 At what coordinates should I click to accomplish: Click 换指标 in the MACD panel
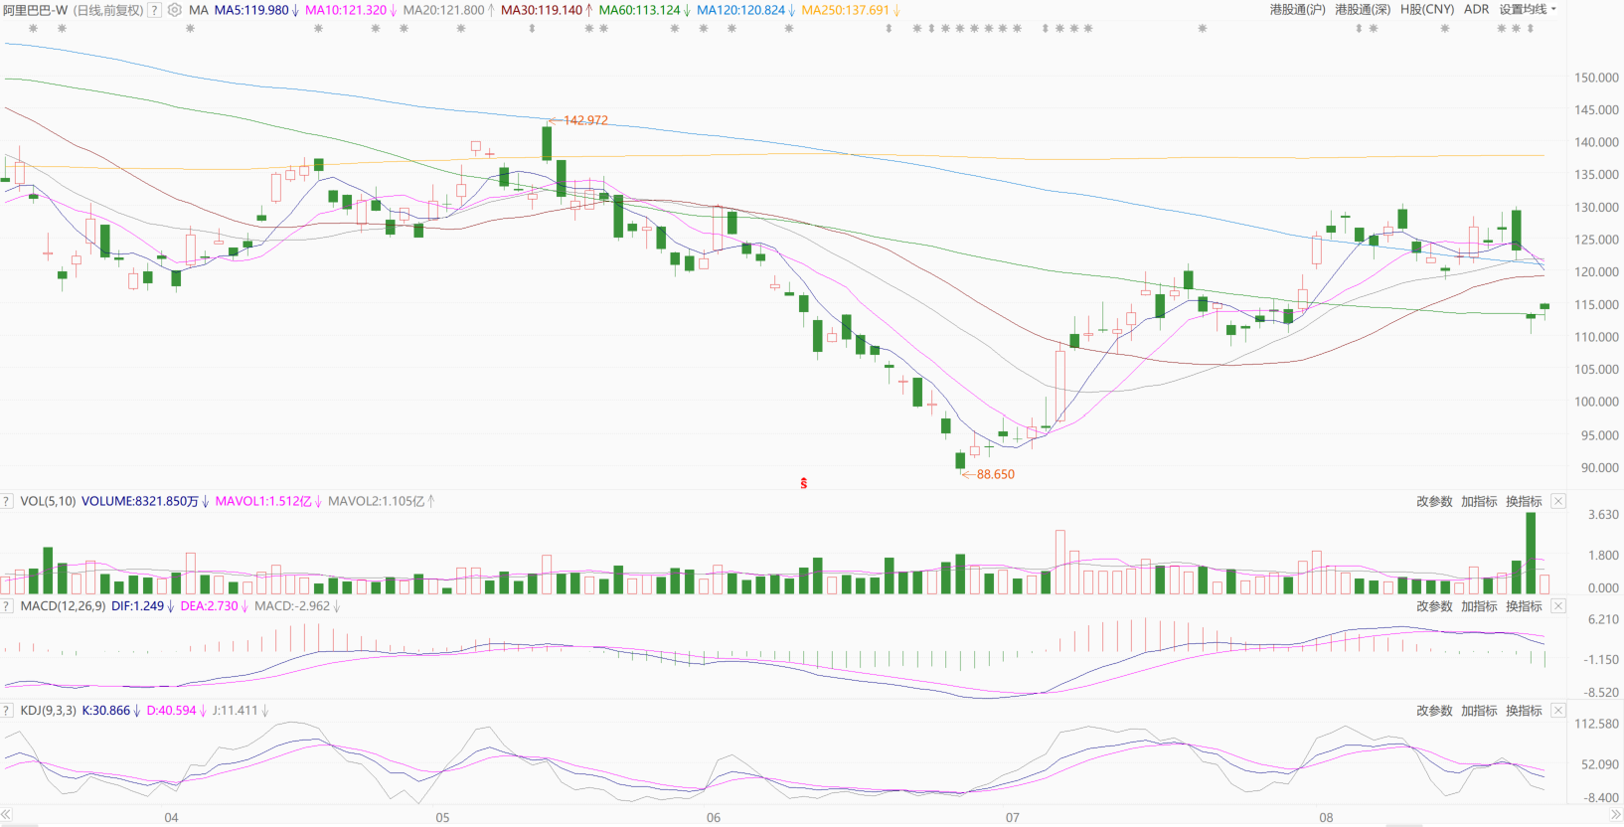1524,606
